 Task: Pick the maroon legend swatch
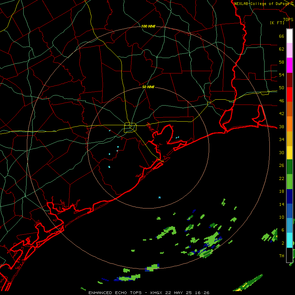click(x=289, y=80)
